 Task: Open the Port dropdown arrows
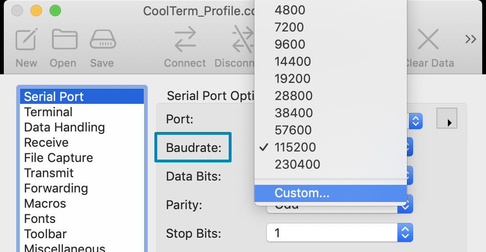[x=415, y=121]
